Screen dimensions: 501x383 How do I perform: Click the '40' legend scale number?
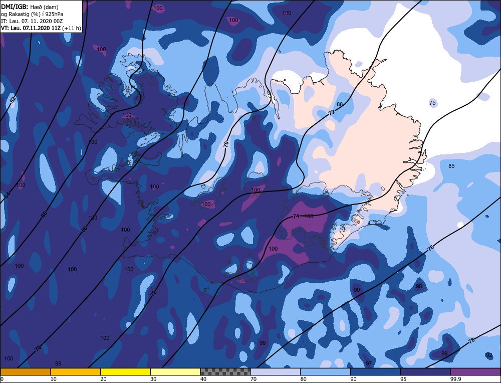coord(203,379)
